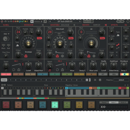The image size is (130, 130).
Task: Click the Roll keyboard icon in Global
Action: 9,45
